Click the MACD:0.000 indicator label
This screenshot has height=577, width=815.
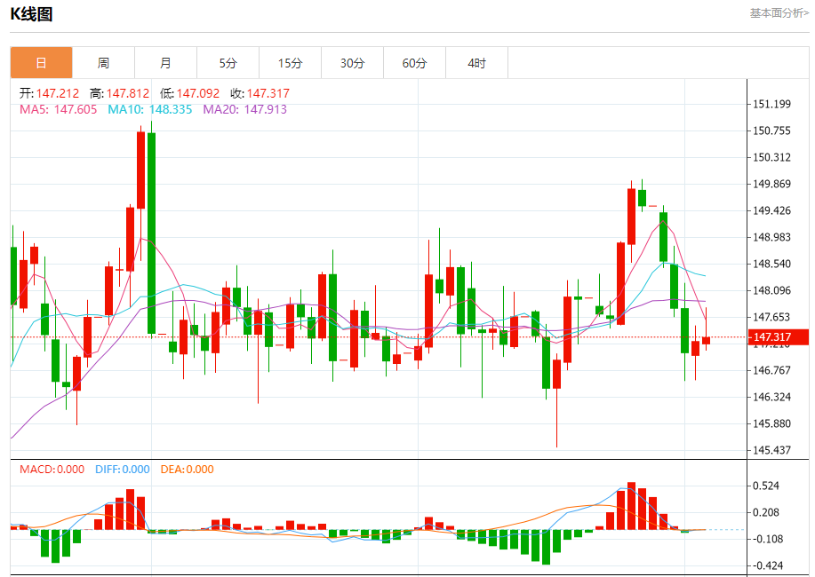point(52,470)
